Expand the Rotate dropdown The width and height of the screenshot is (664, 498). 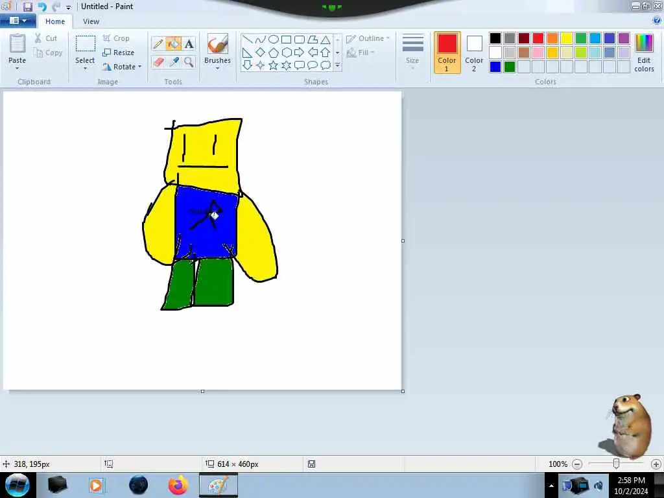139,67
